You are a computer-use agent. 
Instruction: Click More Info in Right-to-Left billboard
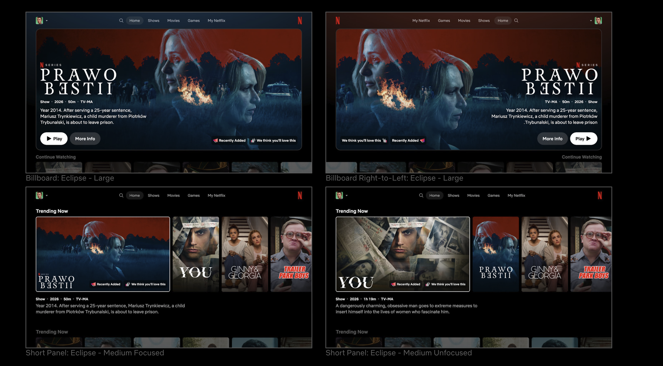[x=552, y=139]
